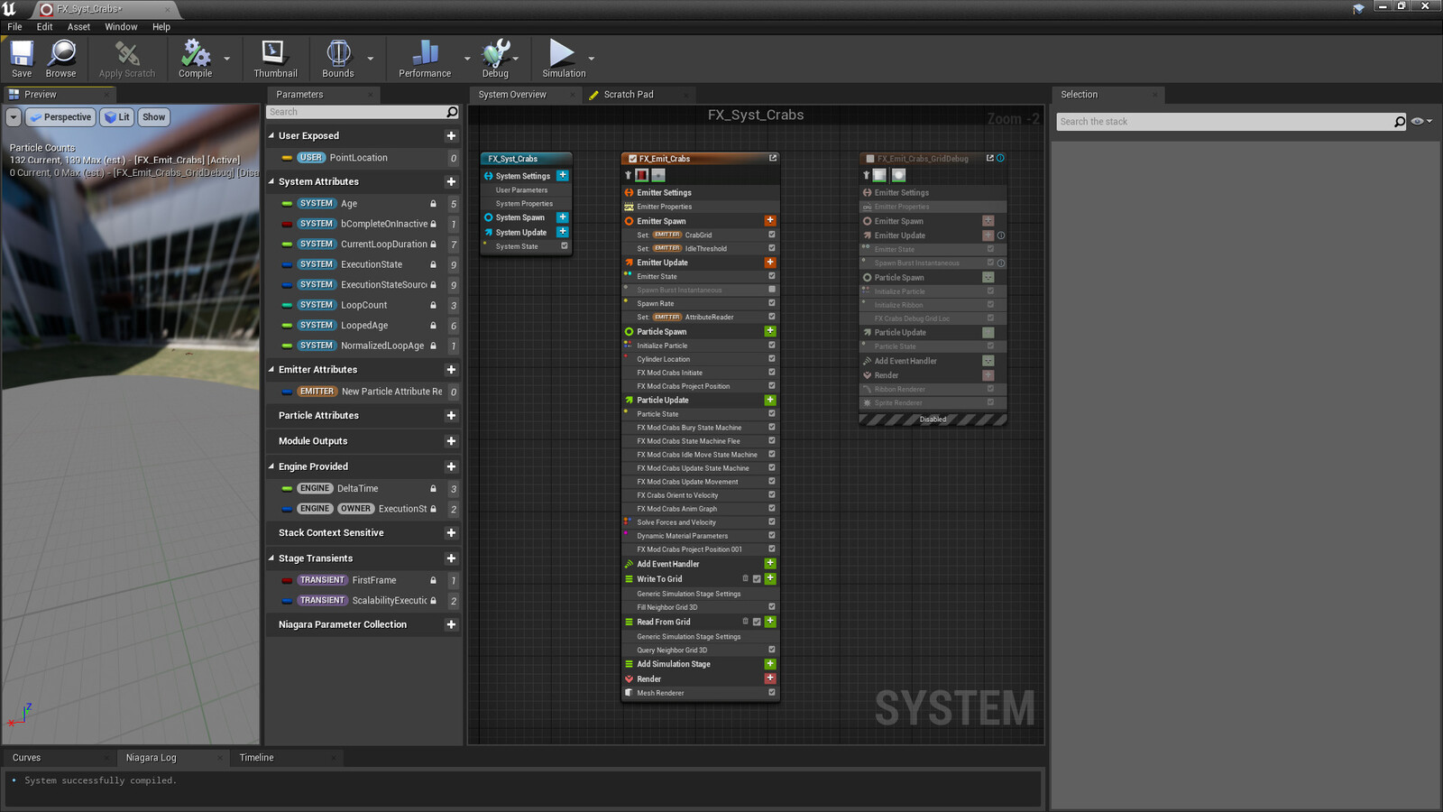Toggle the Bounds display
The width and height of the screenshot is (1443, 812).
(x=337, y=57)
